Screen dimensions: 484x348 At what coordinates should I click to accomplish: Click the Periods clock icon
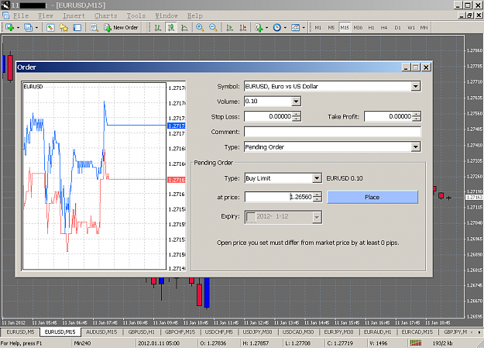pos(277,27)
